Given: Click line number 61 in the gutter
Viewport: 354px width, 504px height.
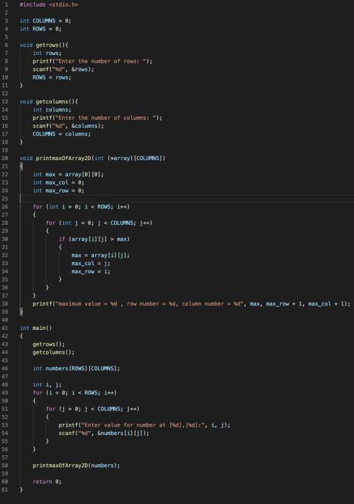Looking at the screenshot, I should click(5, 489).
